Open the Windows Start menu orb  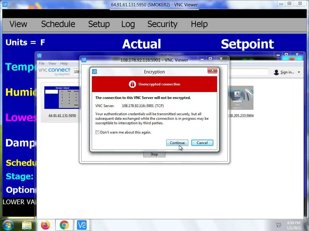point(8,225)
